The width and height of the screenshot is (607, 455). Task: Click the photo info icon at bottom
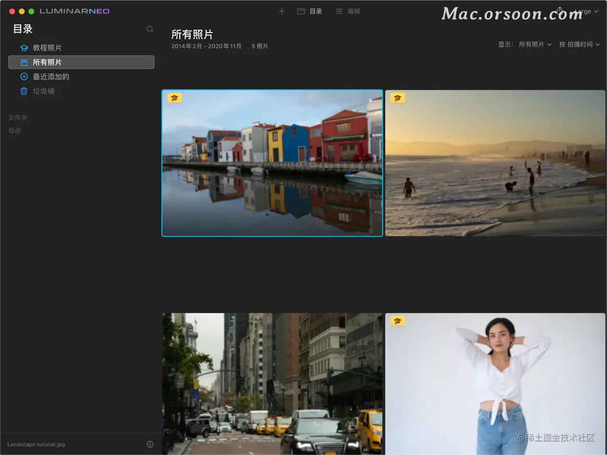pyautogui.click(x=150, y=444)
